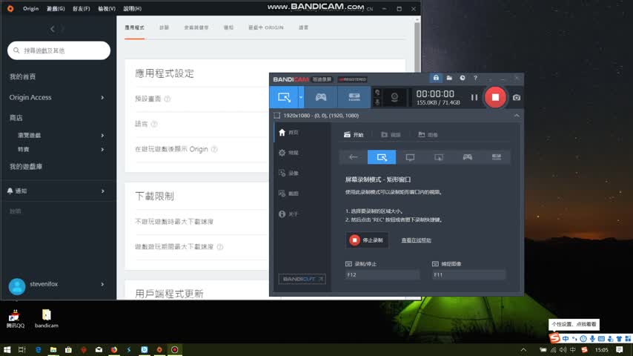The image size is (633, 356).
Task: Open the screen mode dropdown arrow in Bandicam
Action: pos(301,97)
